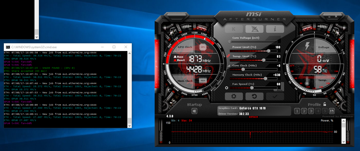The width and height of the screenshot is (360, 151).
Task: Click the lightning bolt voltage icon
Action: click(307, 46)
